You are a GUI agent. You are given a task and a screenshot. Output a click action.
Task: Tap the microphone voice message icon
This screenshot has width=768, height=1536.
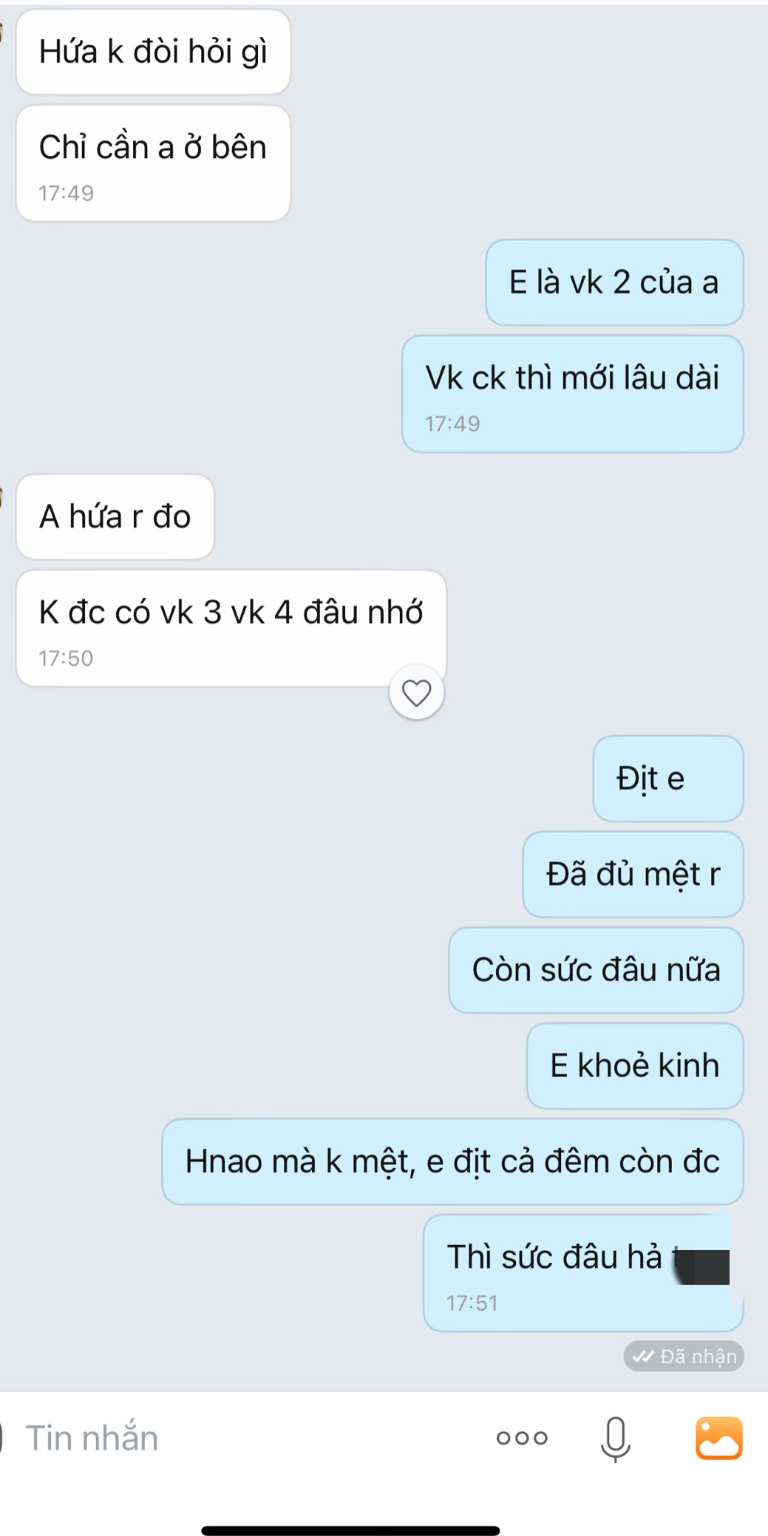[x=615, y=1438]
